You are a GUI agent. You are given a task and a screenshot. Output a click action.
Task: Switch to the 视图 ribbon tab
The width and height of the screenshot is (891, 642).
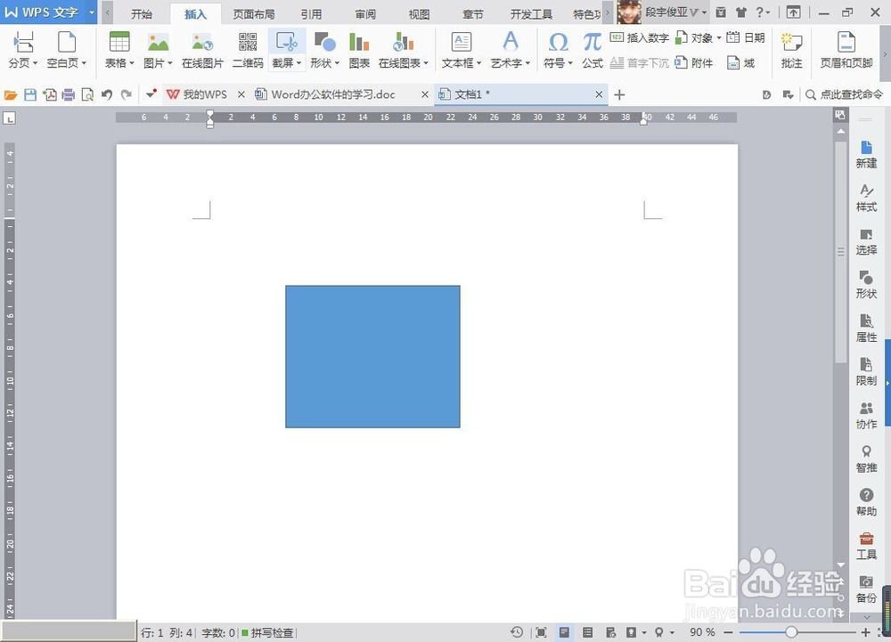(x=420, y=14)
